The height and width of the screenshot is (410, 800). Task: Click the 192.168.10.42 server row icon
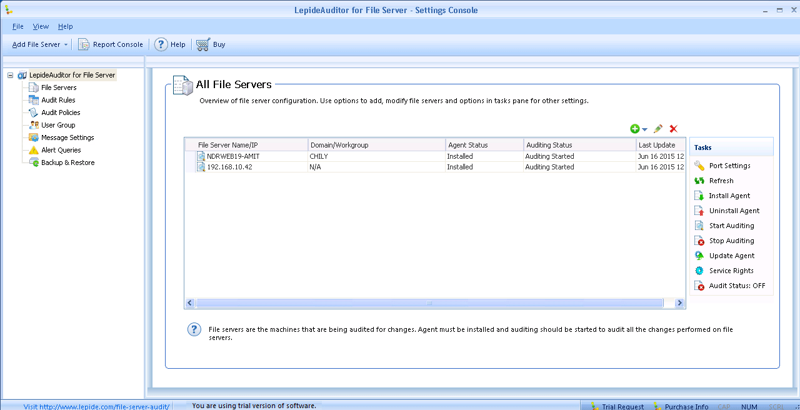point(201,167)
